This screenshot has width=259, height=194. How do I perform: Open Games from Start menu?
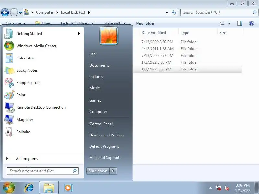click(x=95, y=100)
